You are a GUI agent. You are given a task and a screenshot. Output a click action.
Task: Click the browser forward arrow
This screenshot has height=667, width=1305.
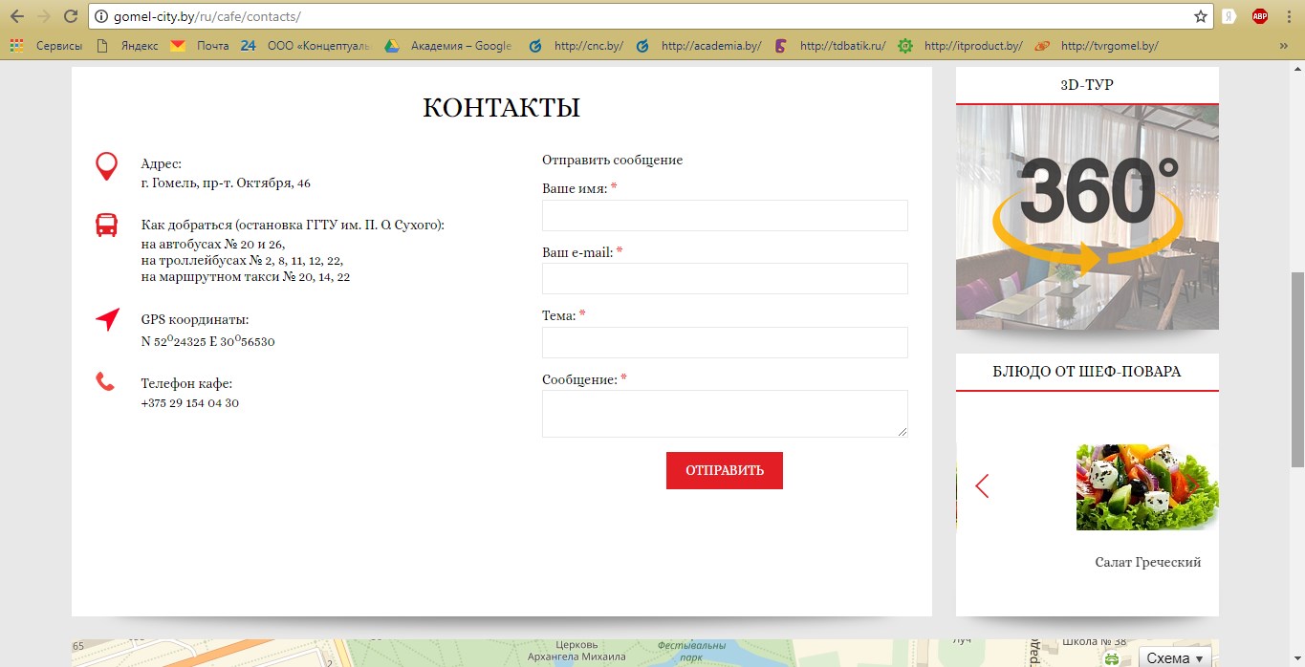tap(43, 16)
